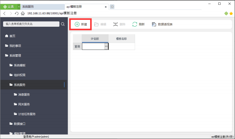Add a new tab with plus button

coord(112,7)
